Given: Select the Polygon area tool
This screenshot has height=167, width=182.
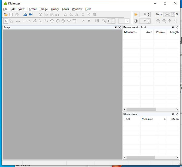Looking at the screenshot, I should click(x=52, y=21).
